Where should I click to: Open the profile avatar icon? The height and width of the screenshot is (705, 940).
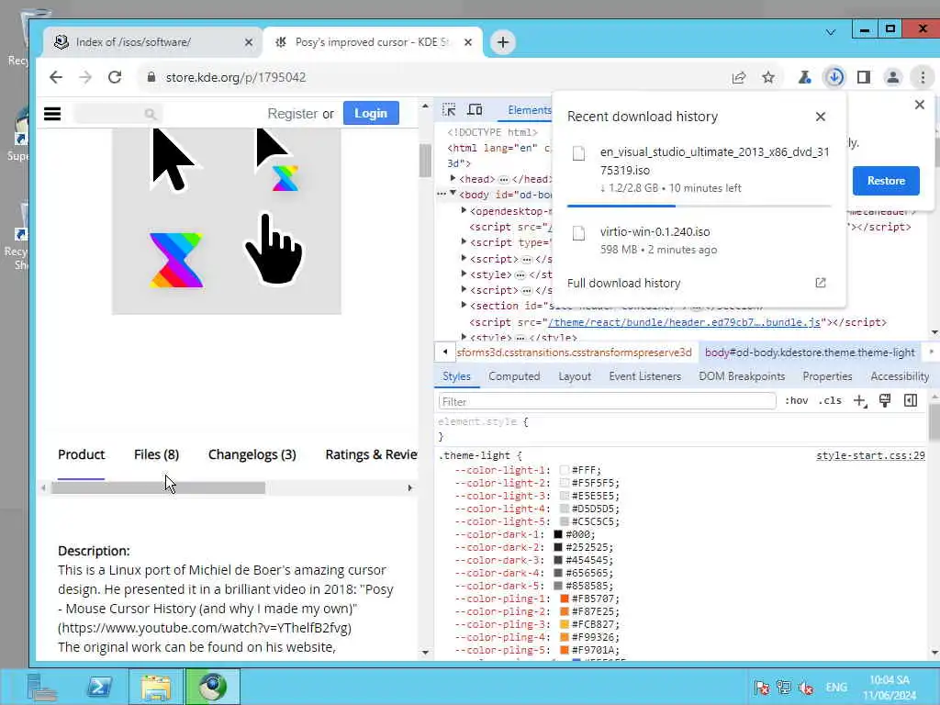(892, 77)
